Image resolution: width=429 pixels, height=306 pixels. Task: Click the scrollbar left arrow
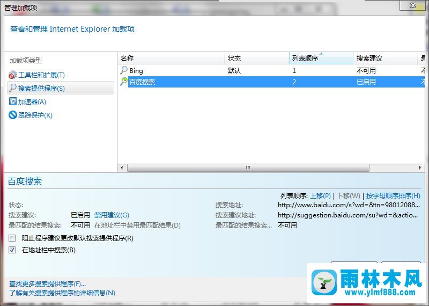tap(122, 167)
